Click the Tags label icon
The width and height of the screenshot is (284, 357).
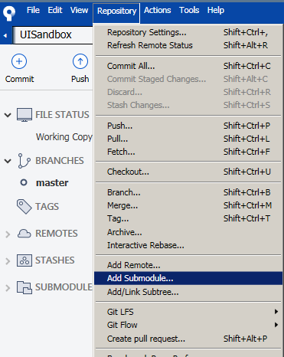pos(24,206)
